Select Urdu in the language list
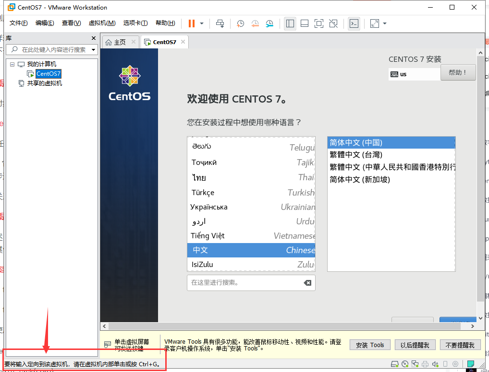This screenshot has height=372, width=489. [x=251, y=221]
